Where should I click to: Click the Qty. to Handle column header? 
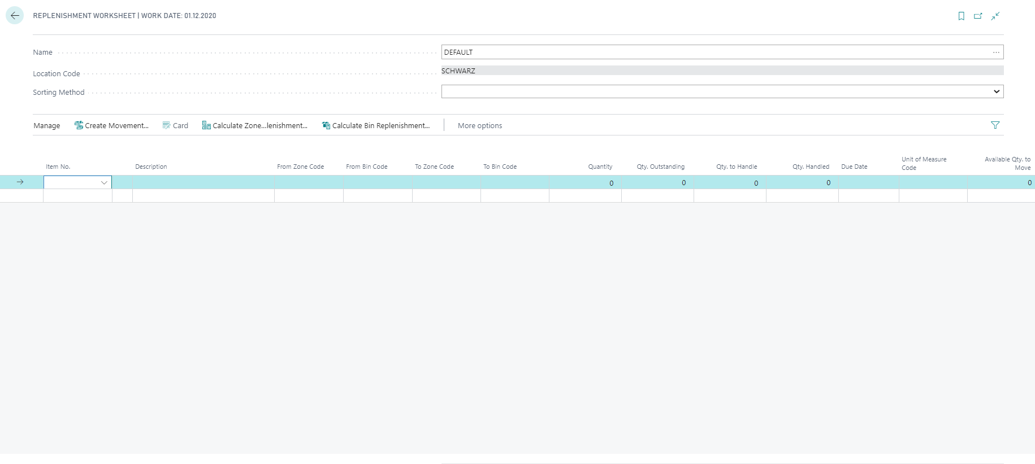point(737,167)
